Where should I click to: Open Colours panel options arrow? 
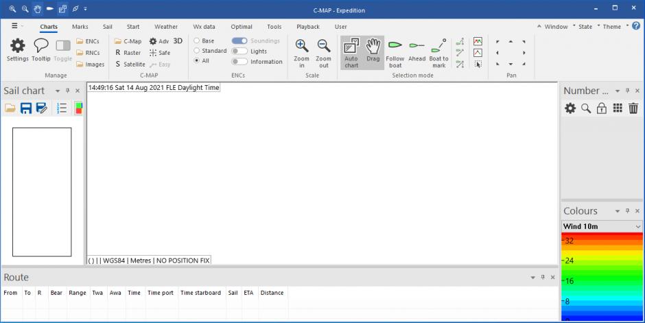(x=617, y=211)
